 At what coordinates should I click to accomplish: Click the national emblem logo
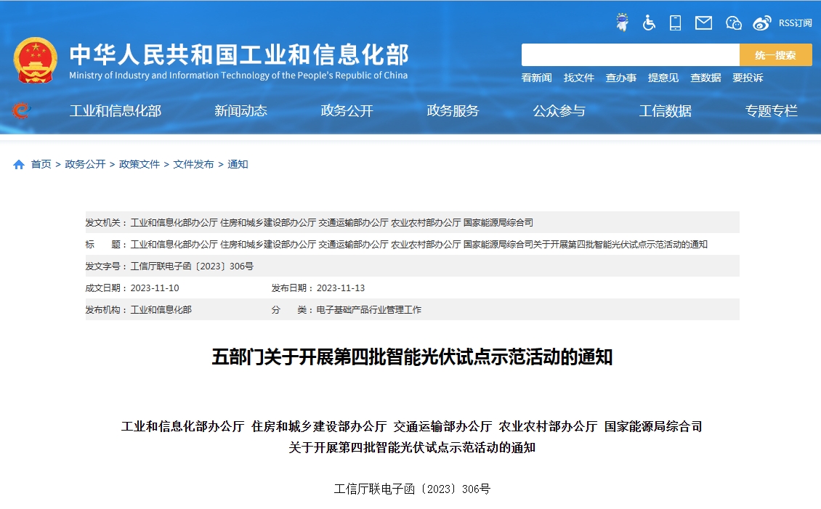point(35,60)
